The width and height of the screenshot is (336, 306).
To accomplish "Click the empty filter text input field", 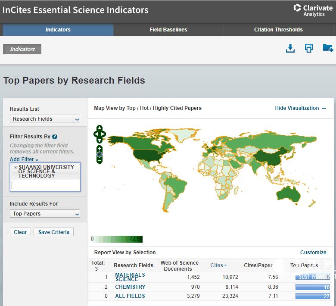I will (45, 186).
